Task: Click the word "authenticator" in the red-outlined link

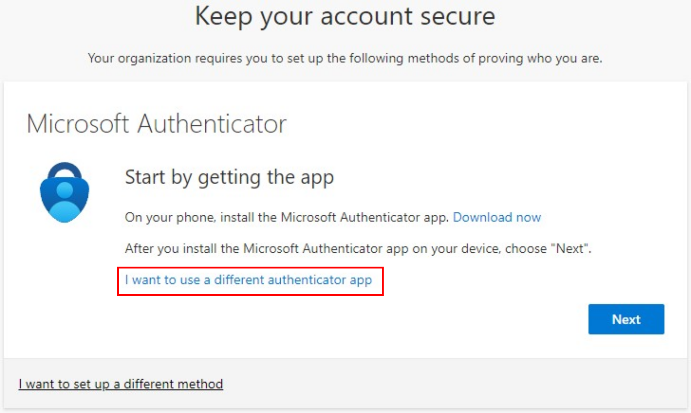Action: pos(306,280)
